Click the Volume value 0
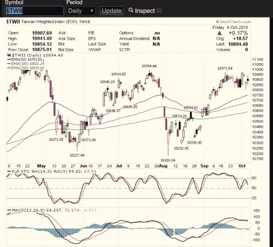273x247 pixels. [x=246, y=50]
